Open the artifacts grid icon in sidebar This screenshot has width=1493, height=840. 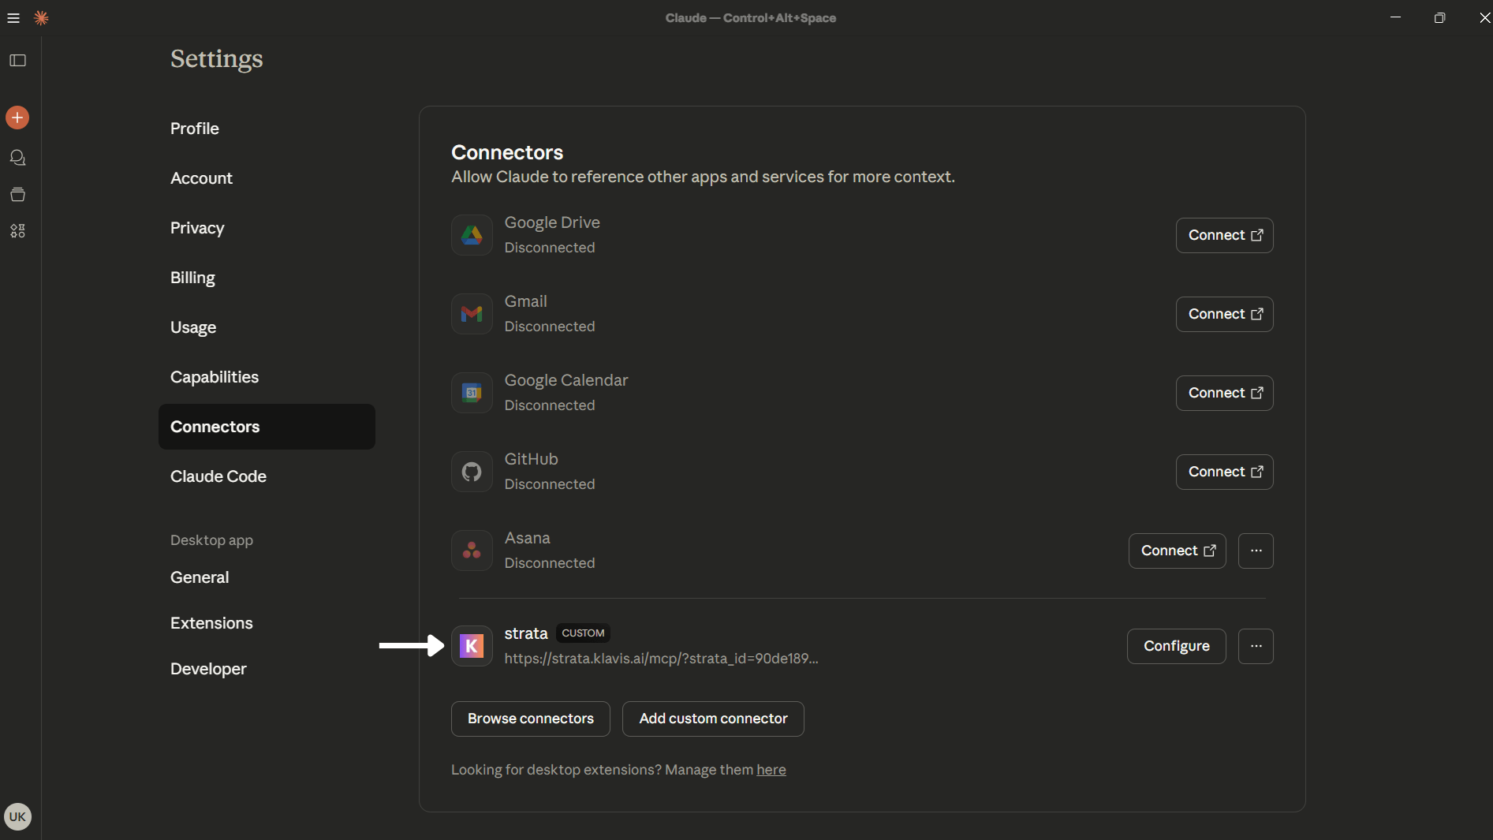tap(17, 230)
